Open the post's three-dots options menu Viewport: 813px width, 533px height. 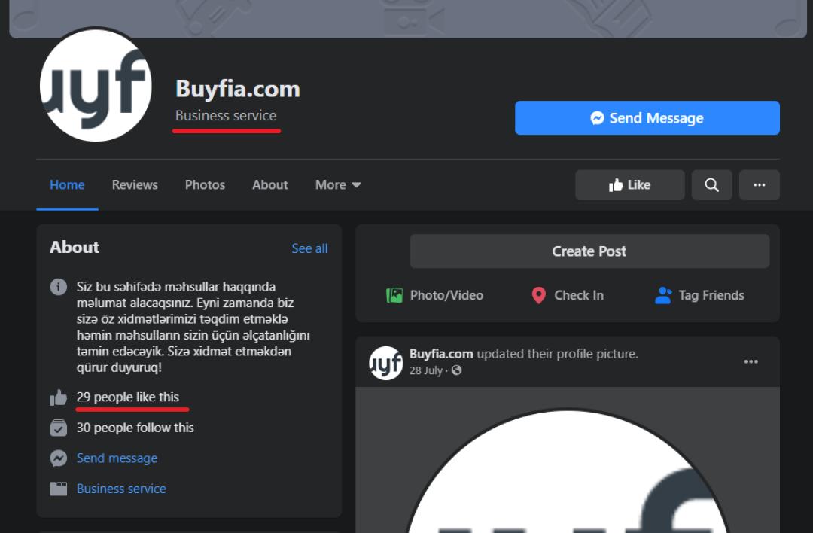click(751, 361)
